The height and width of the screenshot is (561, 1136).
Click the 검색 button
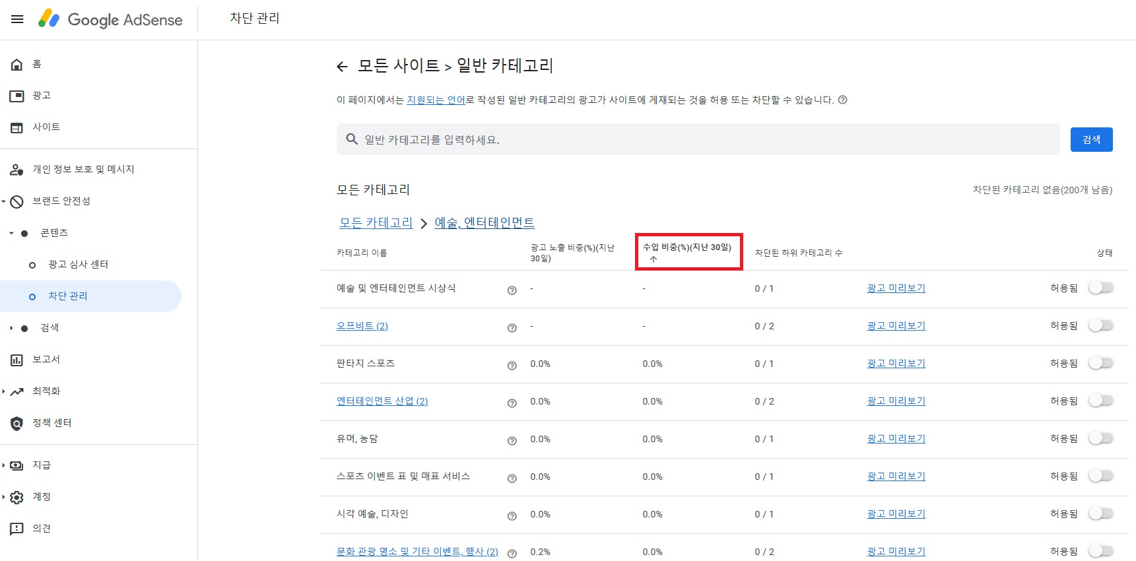tap(1091, 139)
